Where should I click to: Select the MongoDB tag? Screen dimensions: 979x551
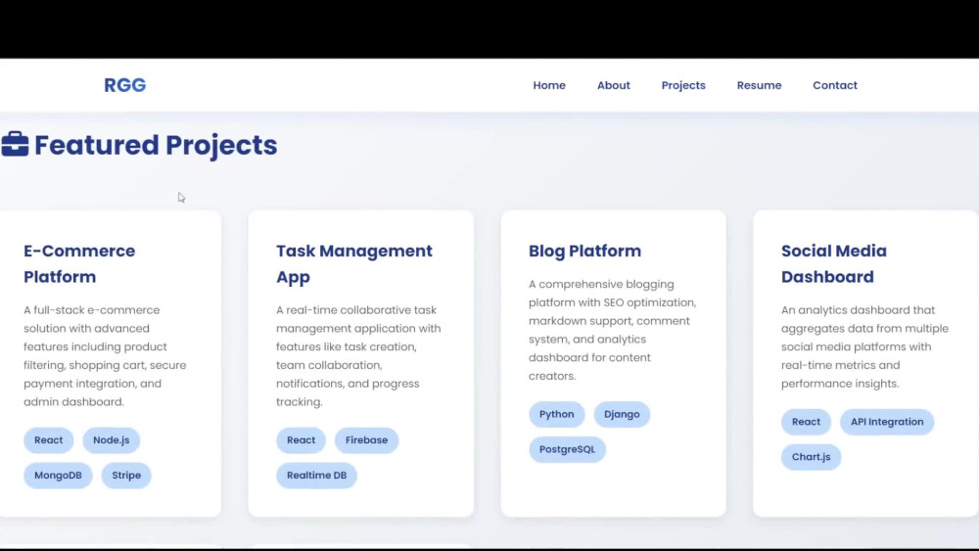(58, 475)
